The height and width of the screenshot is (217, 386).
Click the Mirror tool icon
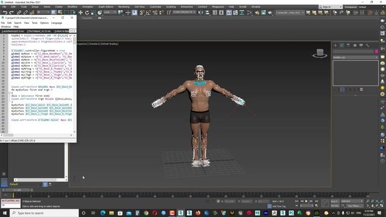(x=201, y=13)
